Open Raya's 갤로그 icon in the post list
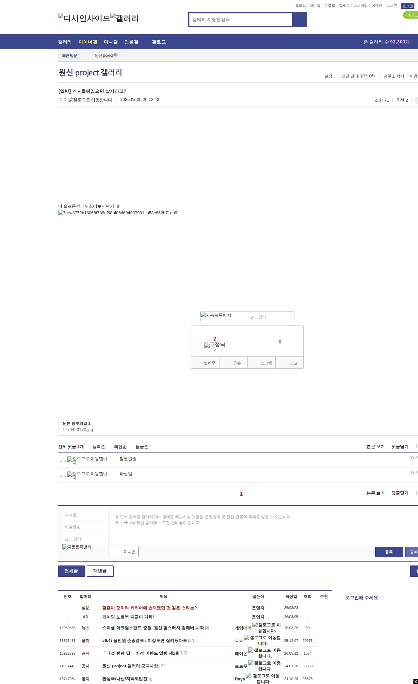This screenshot has height=684, width=418. pos(263,678)
